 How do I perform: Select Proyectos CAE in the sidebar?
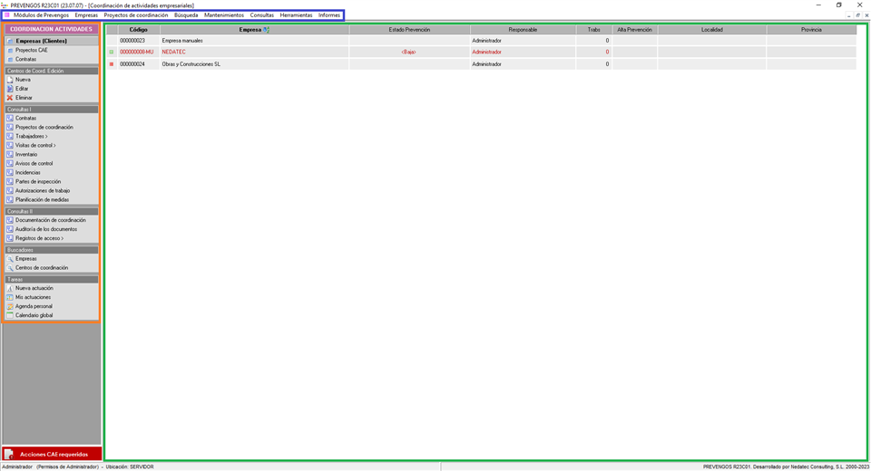click(x=31, y=51)
